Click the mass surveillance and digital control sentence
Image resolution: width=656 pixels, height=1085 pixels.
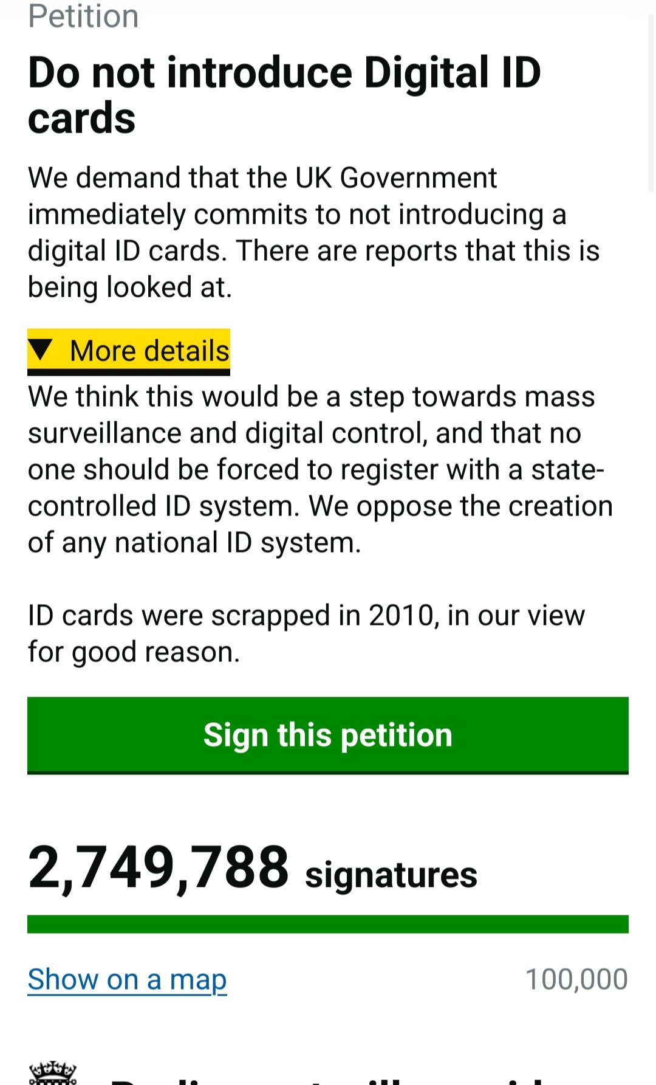(311, 415)
